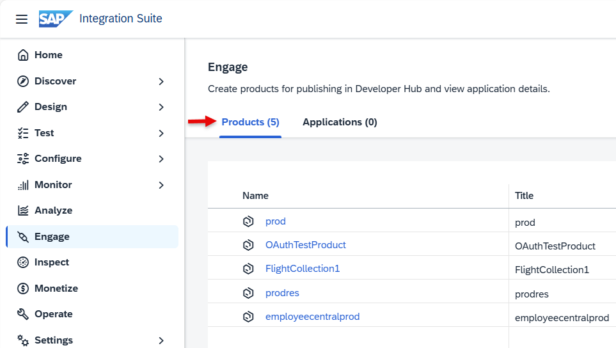
Task: Open the OAuthTestProduct link
Action: pos(306,245)
